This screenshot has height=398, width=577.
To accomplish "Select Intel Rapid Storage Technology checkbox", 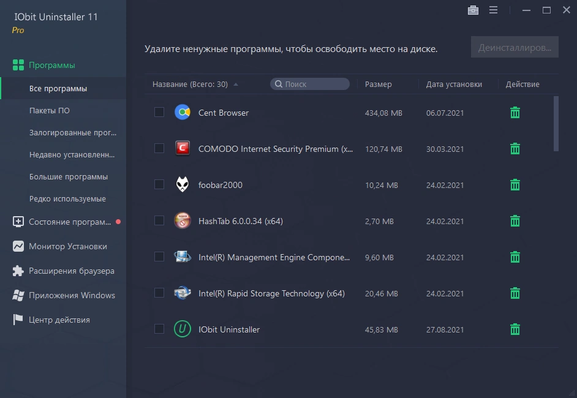I will click(x=159, y=293).
